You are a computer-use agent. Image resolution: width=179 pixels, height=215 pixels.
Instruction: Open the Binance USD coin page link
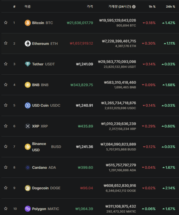[39, 147]
